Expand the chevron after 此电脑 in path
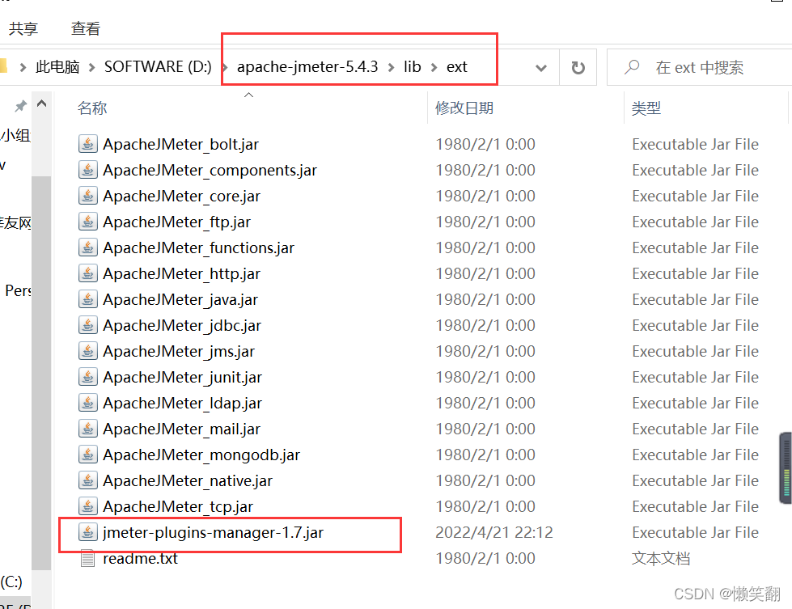This screenshot has height=609, width=792. click(x=91, y=67)
